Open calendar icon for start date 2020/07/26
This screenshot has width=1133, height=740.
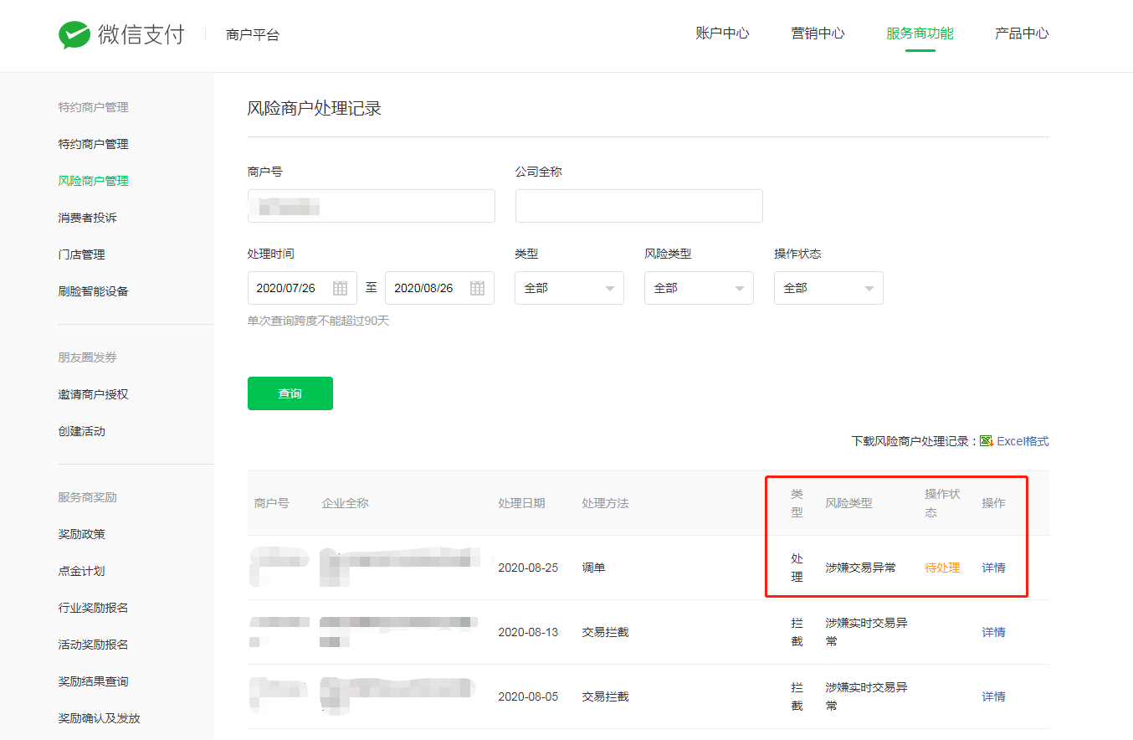[340, 288]
